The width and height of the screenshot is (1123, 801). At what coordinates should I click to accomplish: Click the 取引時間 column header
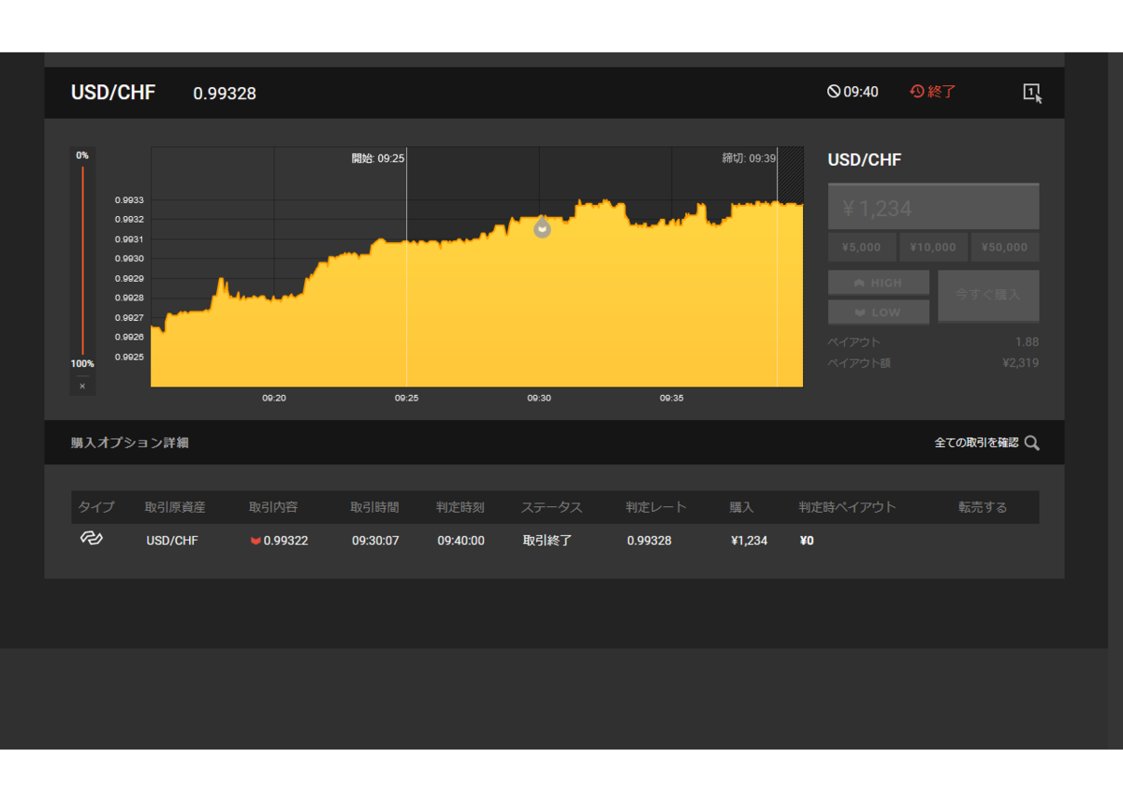(374, 507)
